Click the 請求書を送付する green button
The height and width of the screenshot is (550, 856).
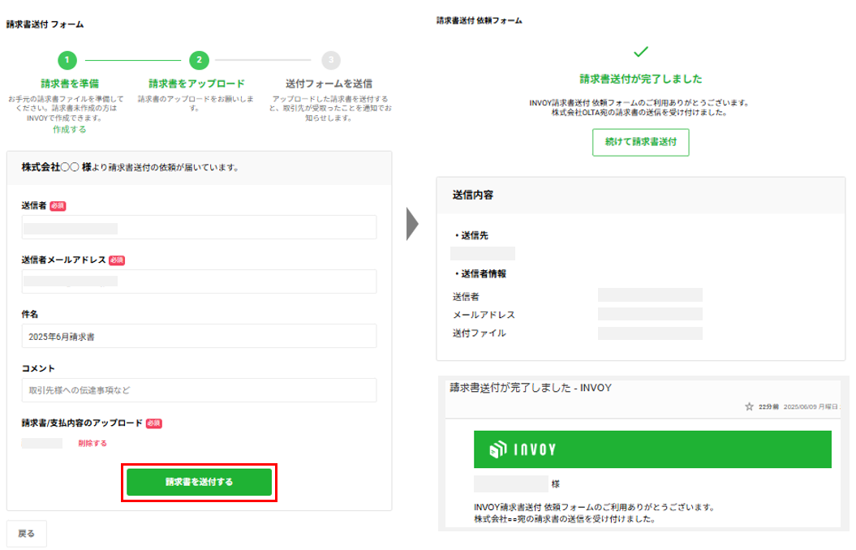coord(200,482)
